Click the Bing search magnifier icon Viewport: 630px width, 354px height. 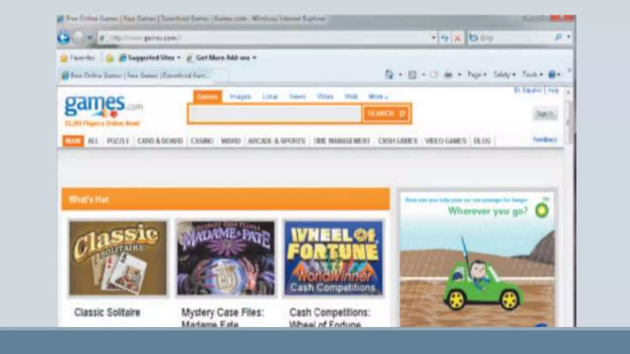[558, 37]
